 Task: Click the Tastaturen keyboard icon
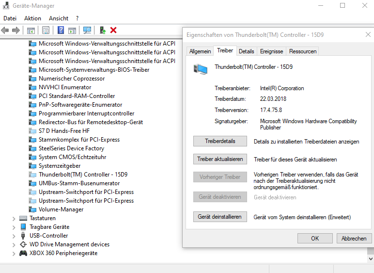pyautogui.click(x=23, y=218)
